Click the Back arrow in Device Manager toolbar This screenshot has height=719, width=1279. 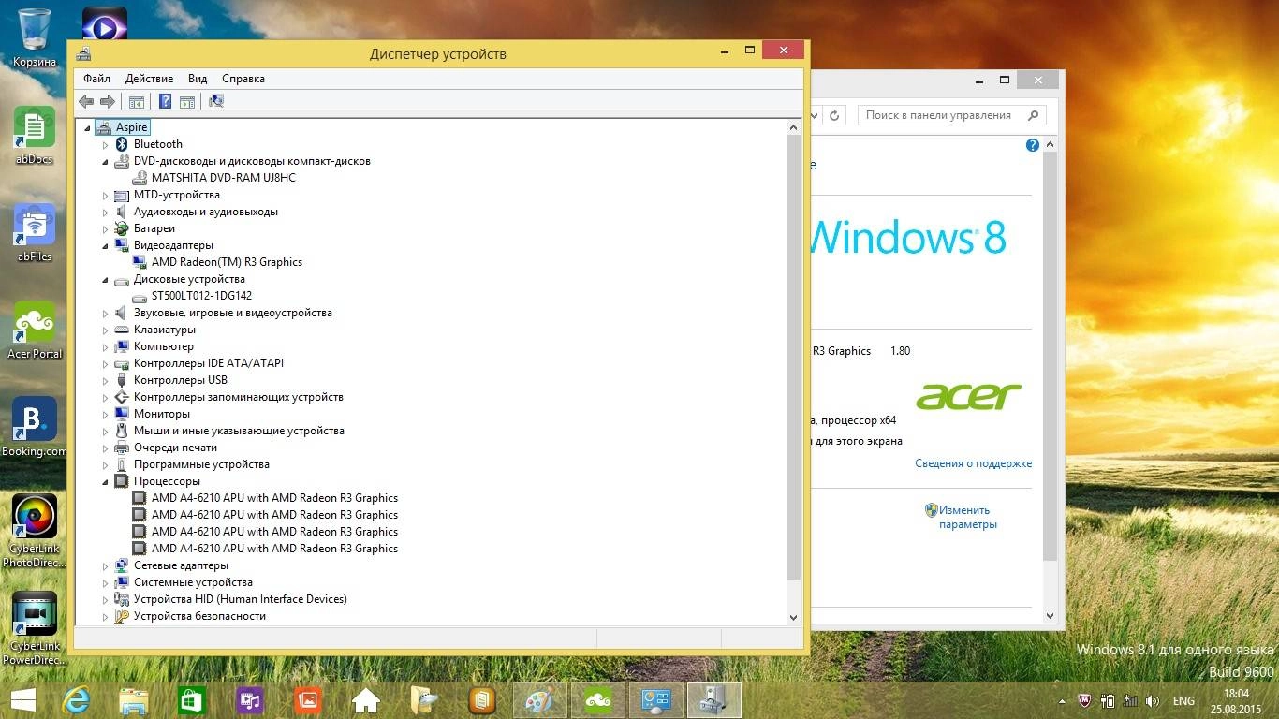tap(86, 101)
